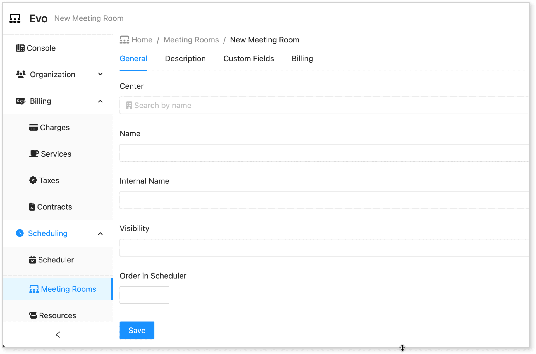Switch to the Description tab
Image resolution: width=536 pixels, height=354 pixels.
tap(185, 59)
